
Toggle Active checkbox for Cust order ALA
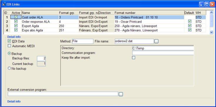click(x=16, y=17)
